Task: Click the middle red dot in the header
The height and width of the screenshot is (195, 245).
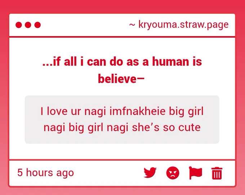Action: click(x=28, y=25)
